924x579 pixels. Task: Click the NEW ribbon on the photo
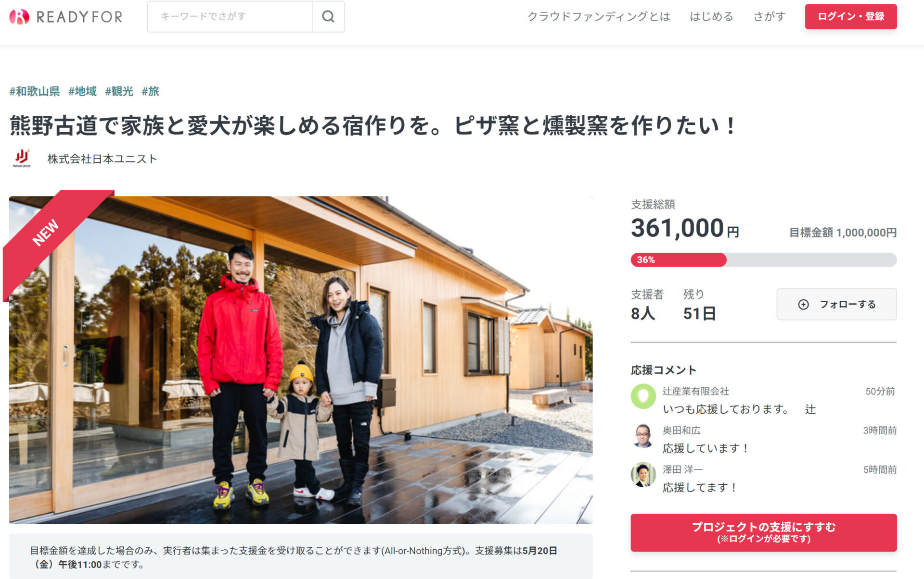pos(46,233)
